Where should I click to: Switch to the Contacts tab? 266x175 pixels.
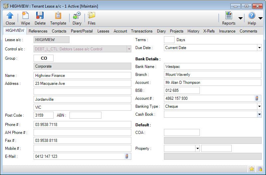coord(59,31)
